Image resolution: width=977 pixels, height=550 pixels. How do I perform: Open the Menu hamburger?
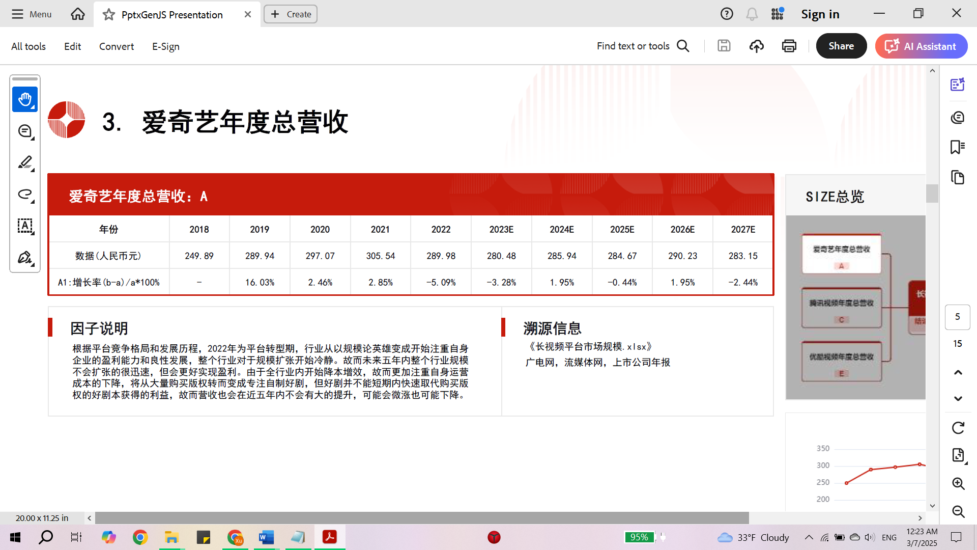(31, 14)
